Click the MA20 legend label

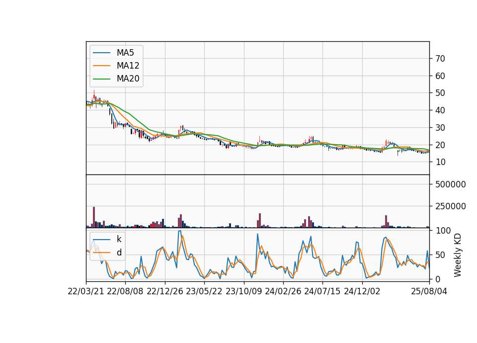click(128, 79)
